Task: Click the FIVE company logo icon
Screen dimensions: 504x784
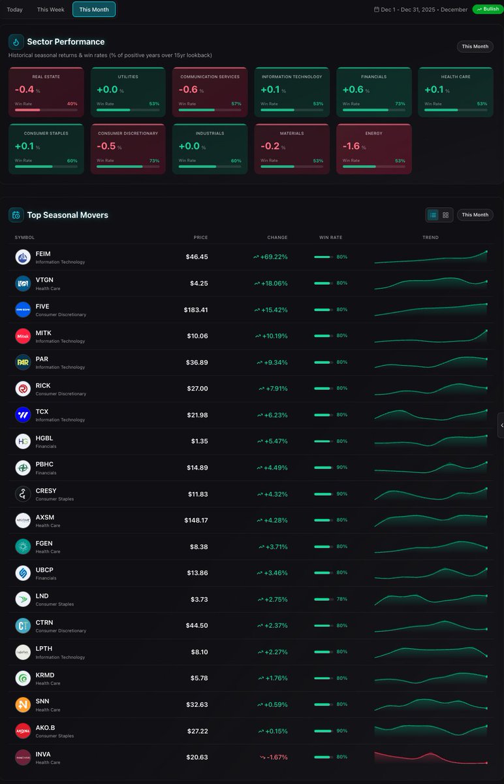Action: pos(23,310)
